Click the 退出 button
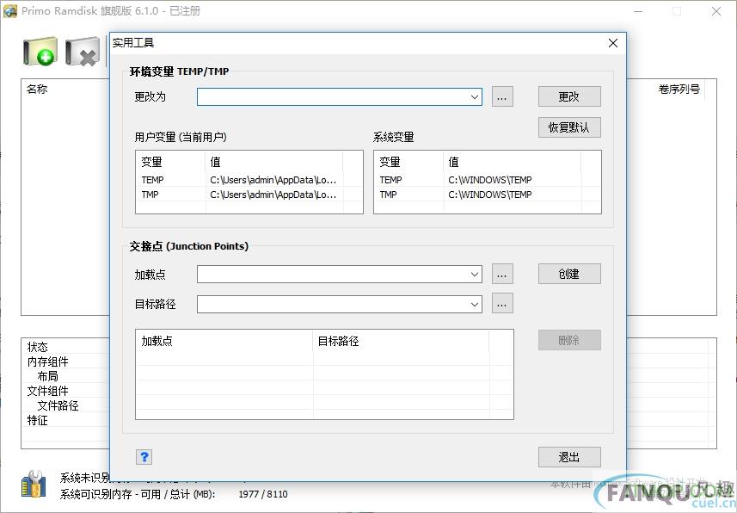This screenshot has width=737, height=513. click(x=569, y=457)
